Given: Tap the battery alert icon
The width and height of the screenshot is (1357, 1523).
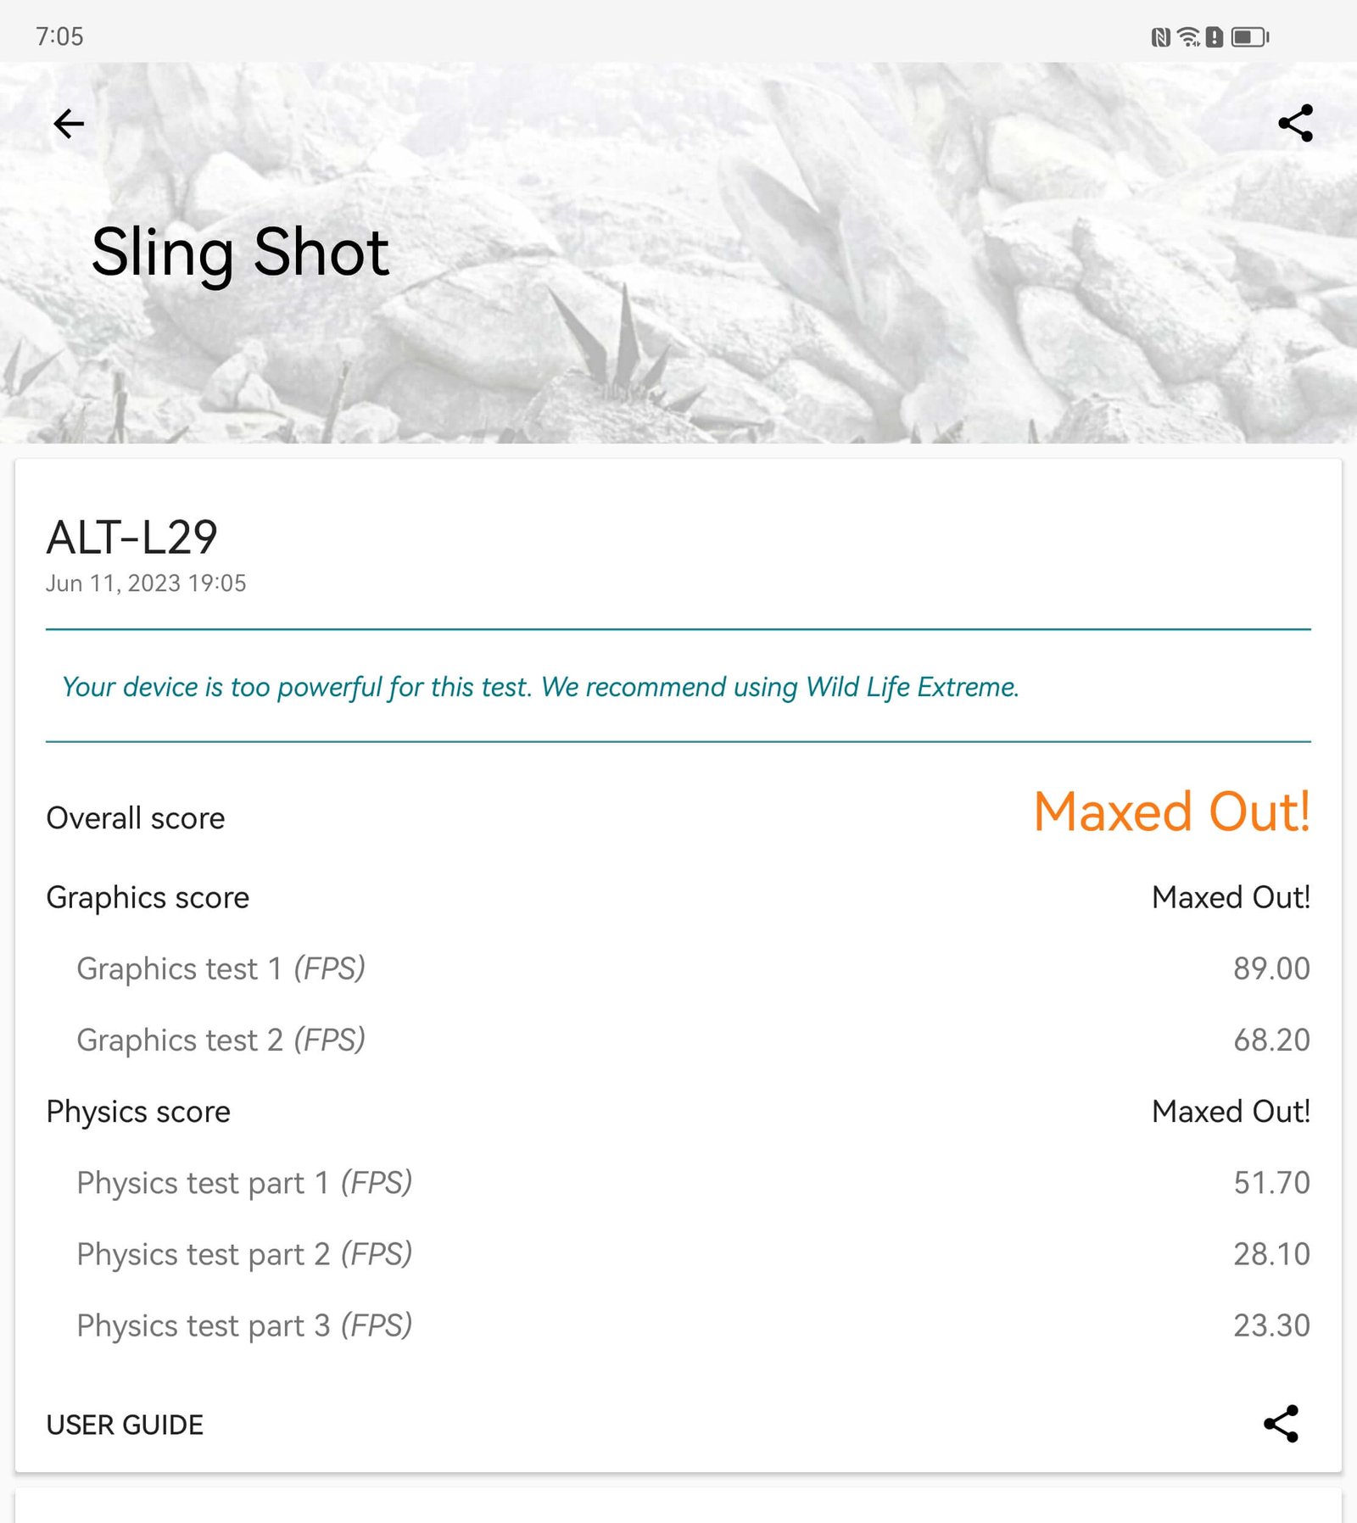Looking at the screenshot, I should point(1215,37).
